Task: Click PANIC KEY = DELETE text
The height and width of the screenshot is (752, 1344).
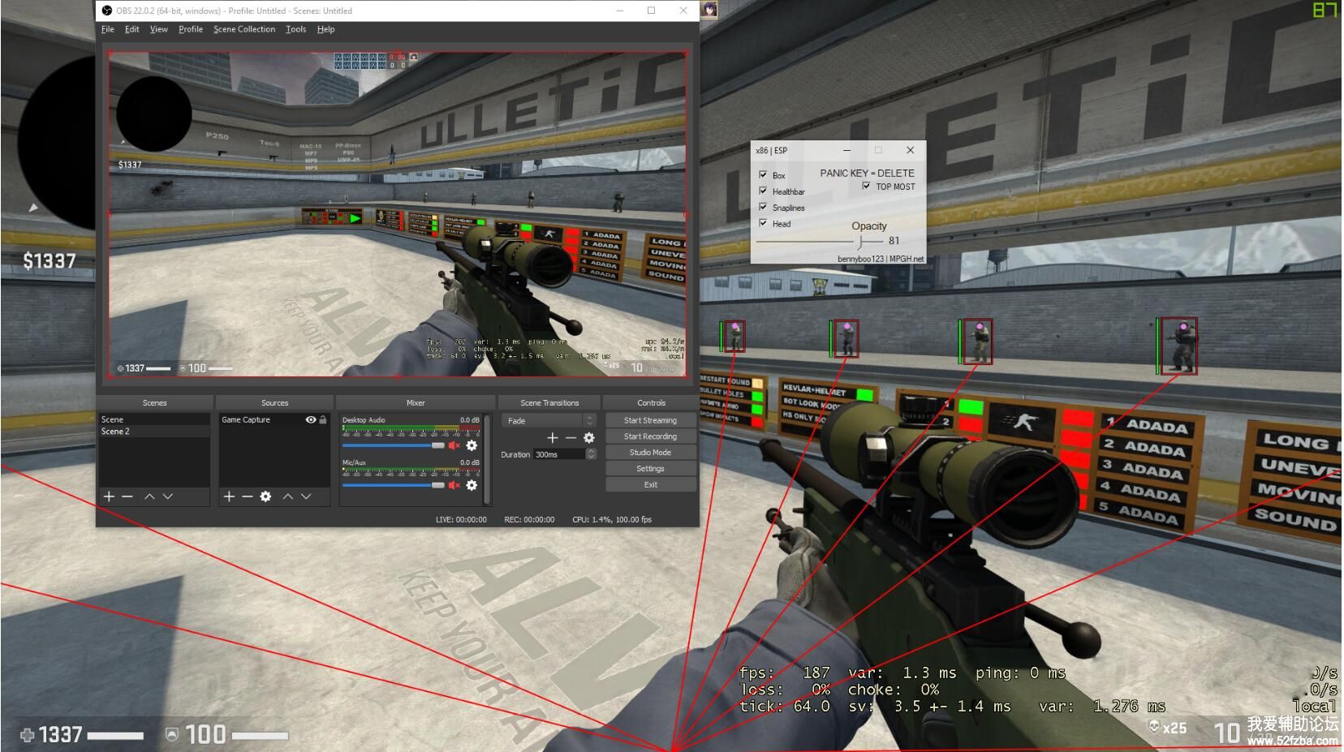Action: coord(867,173)
